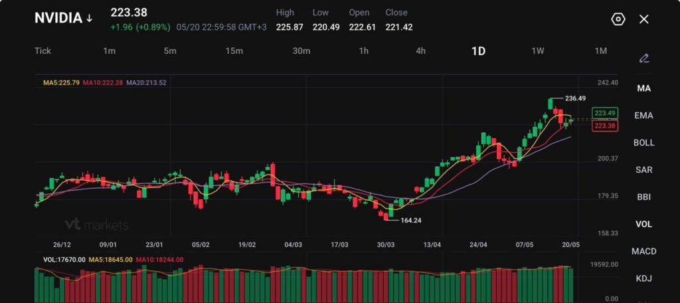Screen dimensions: 680x303
Task: Click the +1.96 (+0.89%) change value
Action: 141,27
